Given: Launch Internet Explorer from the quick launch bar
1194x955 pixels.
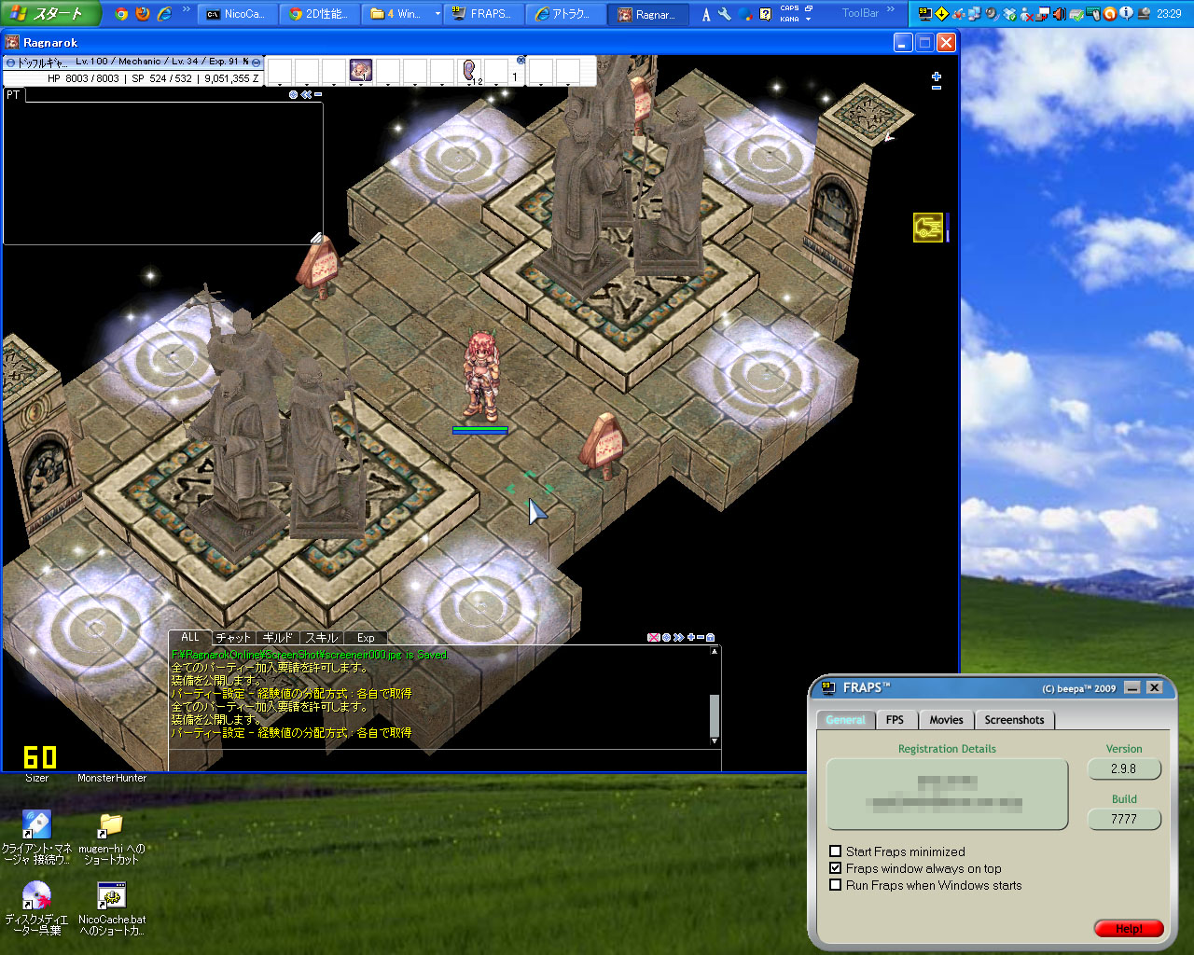Looking at the screenshot, I should point(164,14).
